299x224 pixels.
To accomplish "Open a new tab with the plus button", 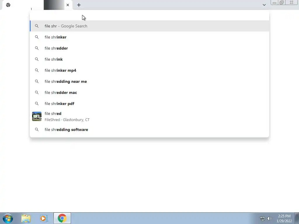I will [79, 5].
